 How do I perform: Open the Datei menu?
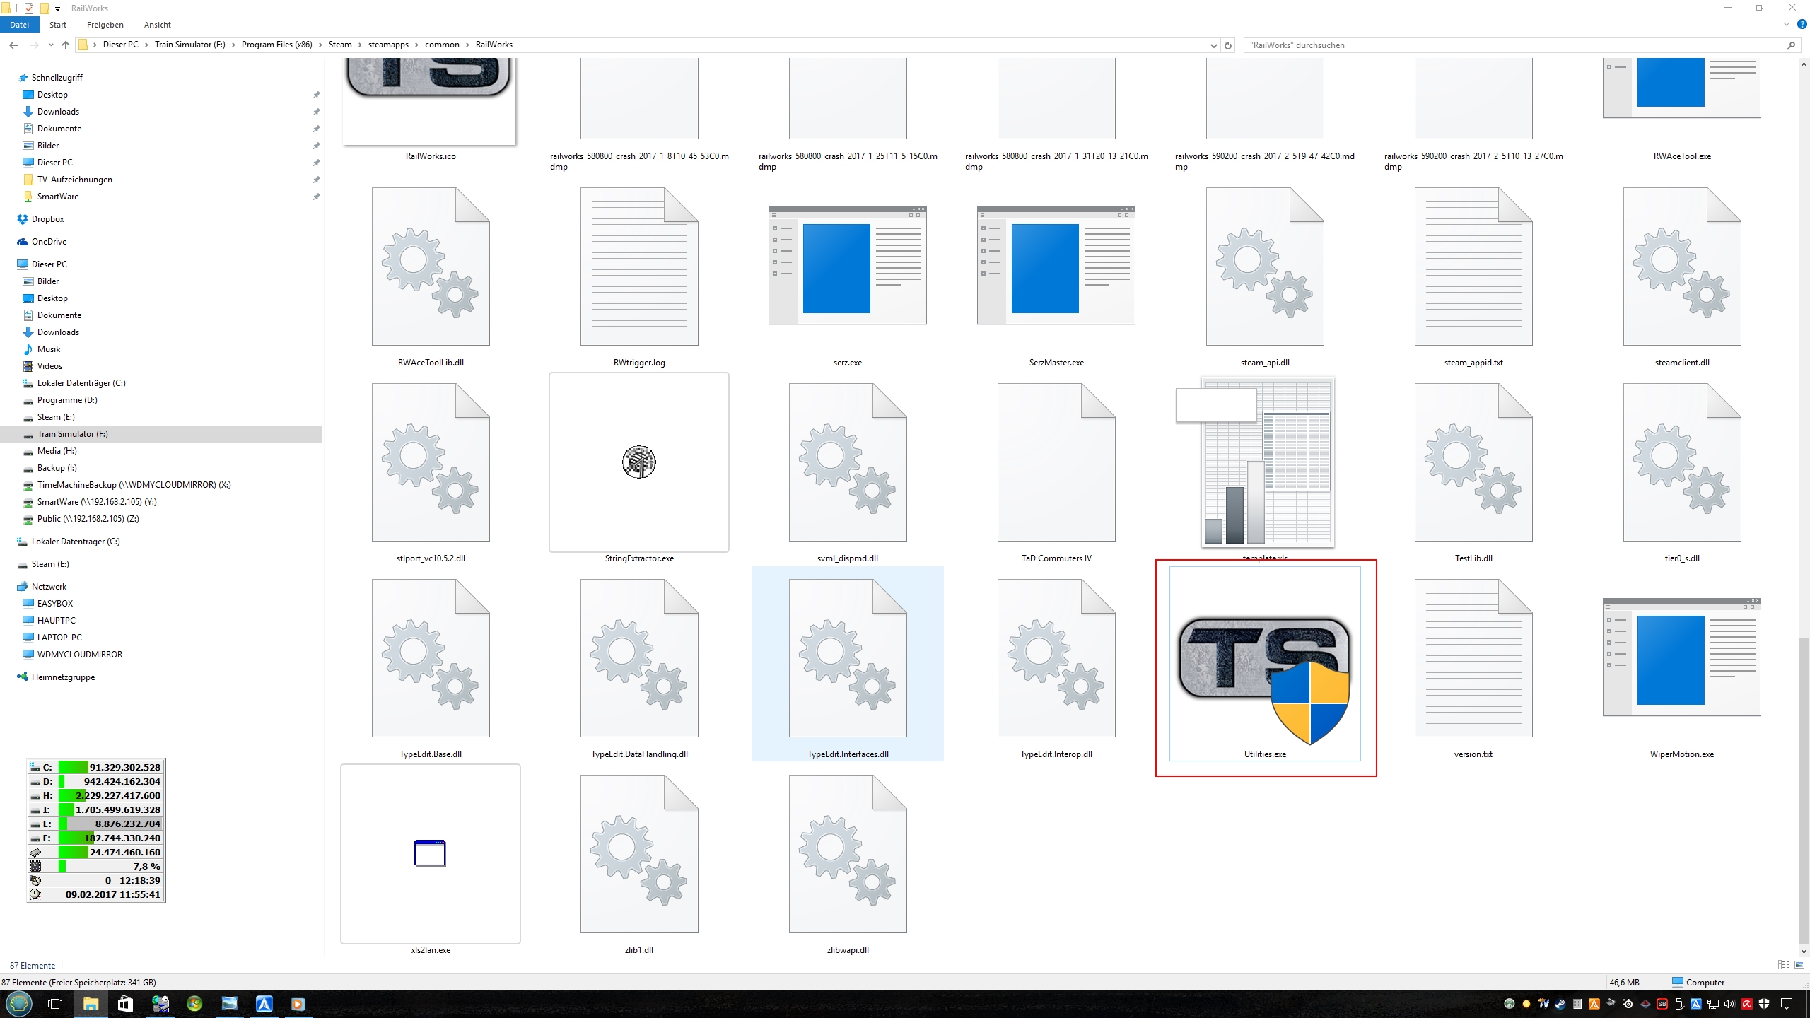(x=19, y=25)
